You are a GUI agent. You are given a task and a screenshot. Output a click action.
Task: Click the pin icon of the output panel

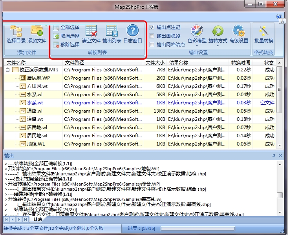click(x=274, y=156)
